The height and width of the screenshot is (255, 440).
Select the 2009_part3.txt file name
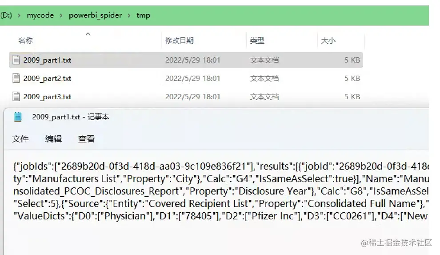[x=47, y=97]
